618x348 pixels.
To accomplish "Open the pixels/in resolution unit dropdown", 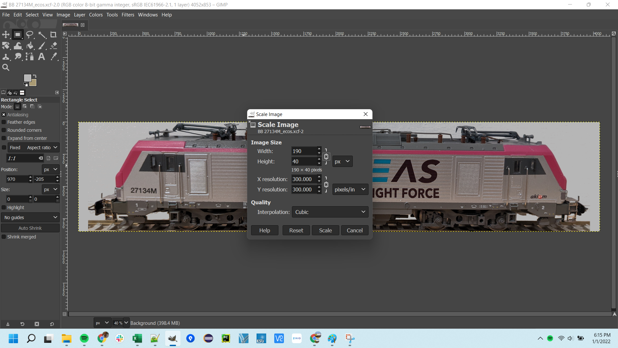I will point(350,189).
